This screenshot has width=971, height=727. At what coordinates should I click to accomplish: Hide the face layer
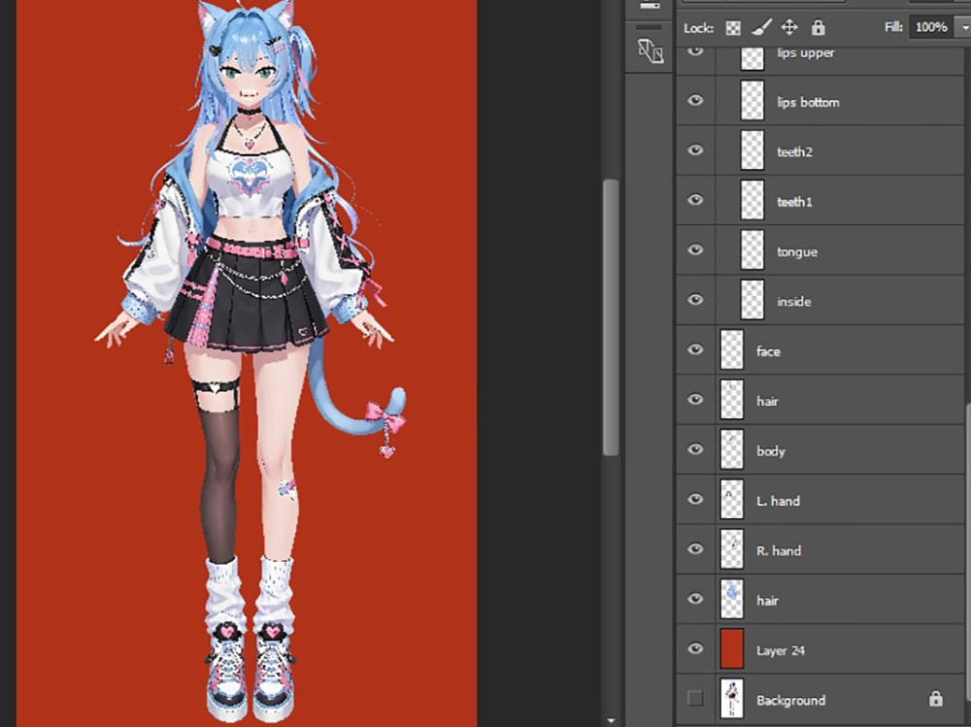(695, 349)
